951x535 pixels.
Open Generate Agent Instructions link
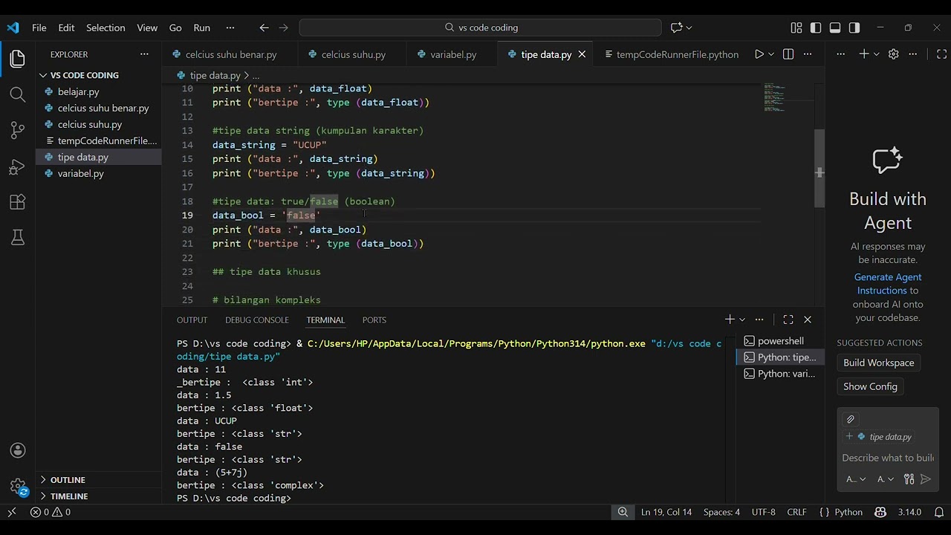[x=887, y=284]
